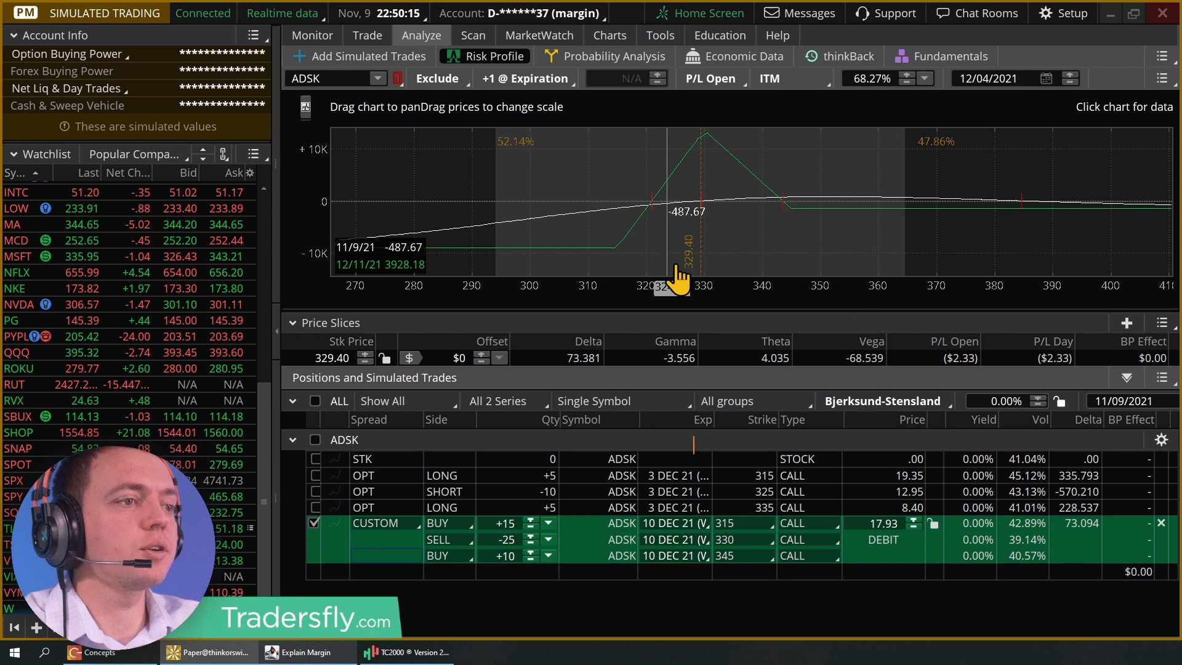Open Economic Data panel
Viewport: 1182px width, 665px height.
coord(734,56)
